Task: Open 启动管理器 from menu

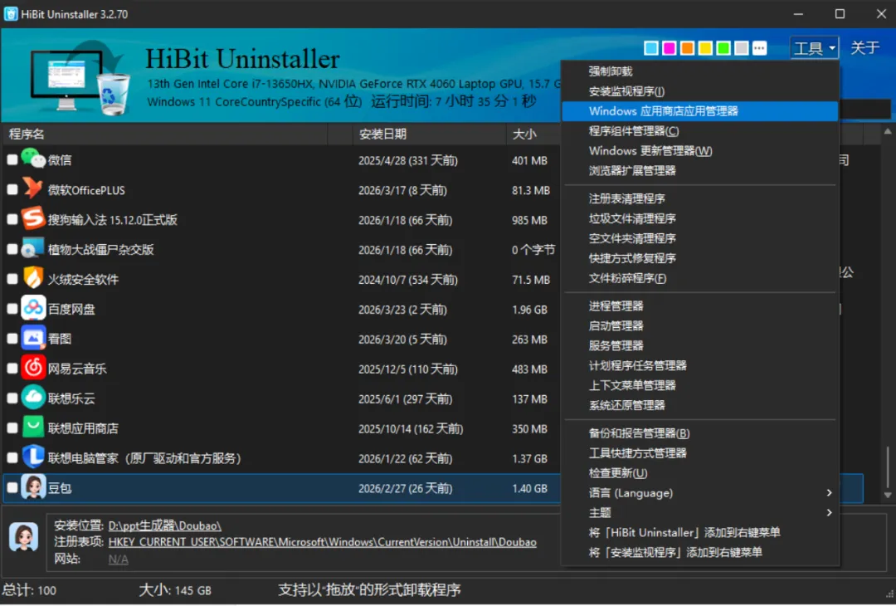Action: coord(700,326)
